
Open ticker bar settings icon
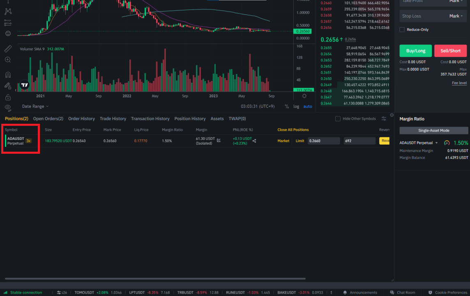tap(59, 292)
